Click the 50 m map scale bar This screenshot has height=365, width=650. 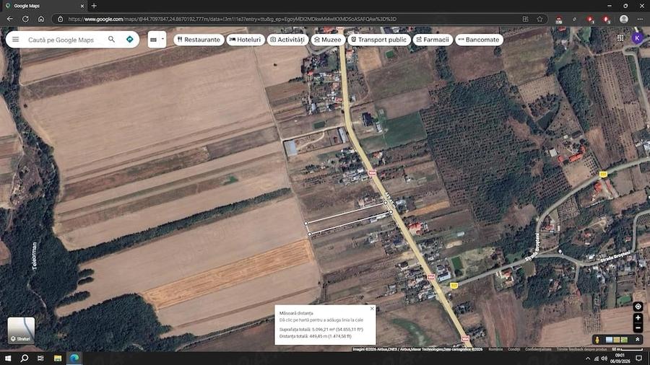627,349
